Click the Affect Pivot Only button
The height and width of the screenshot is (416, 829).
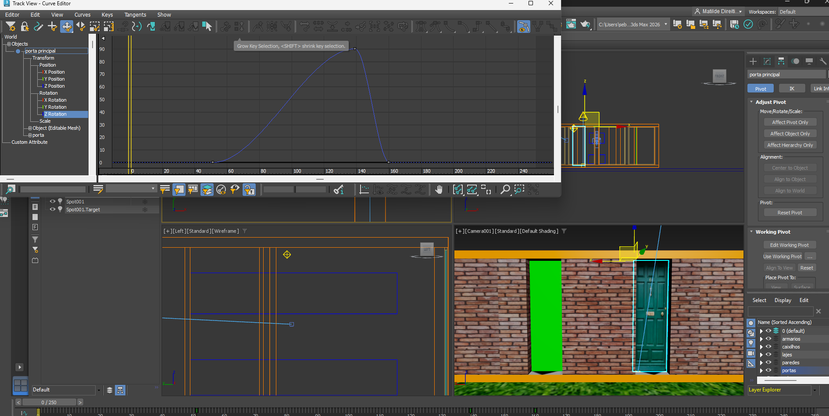tap(790, 122)
